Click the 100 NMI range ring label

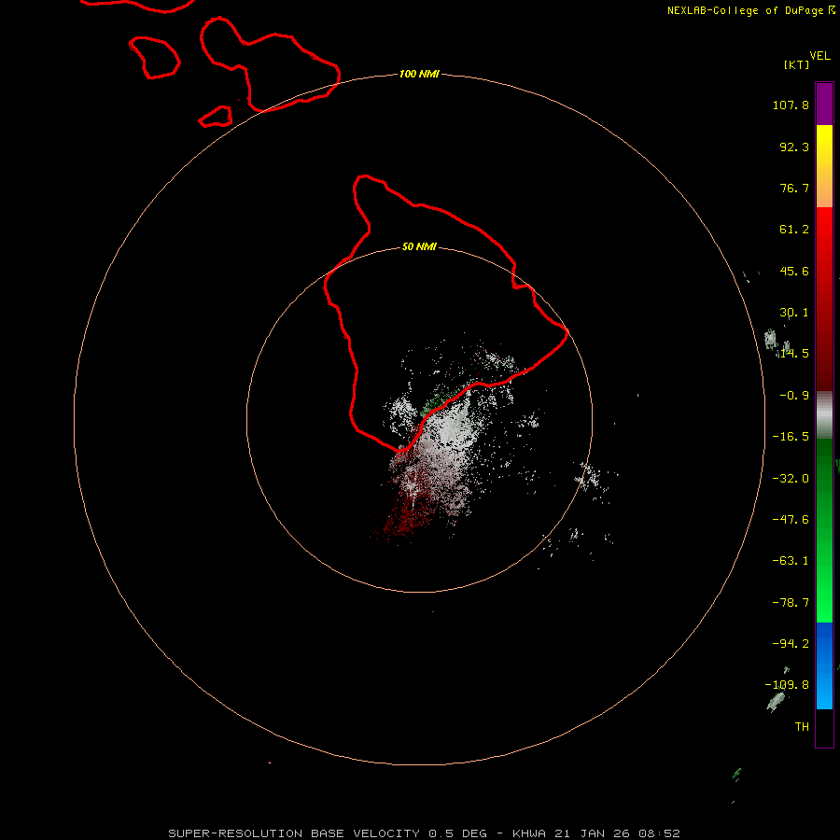pos(419,74)
